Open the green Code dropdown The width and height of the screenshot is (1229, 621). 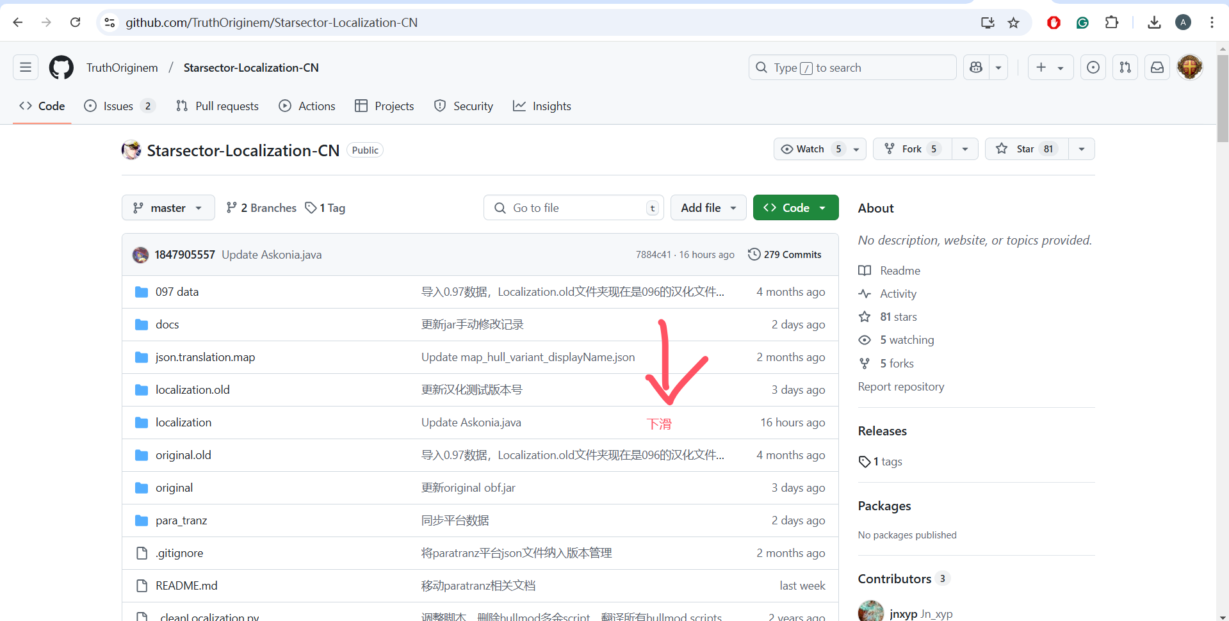[795, 208]
